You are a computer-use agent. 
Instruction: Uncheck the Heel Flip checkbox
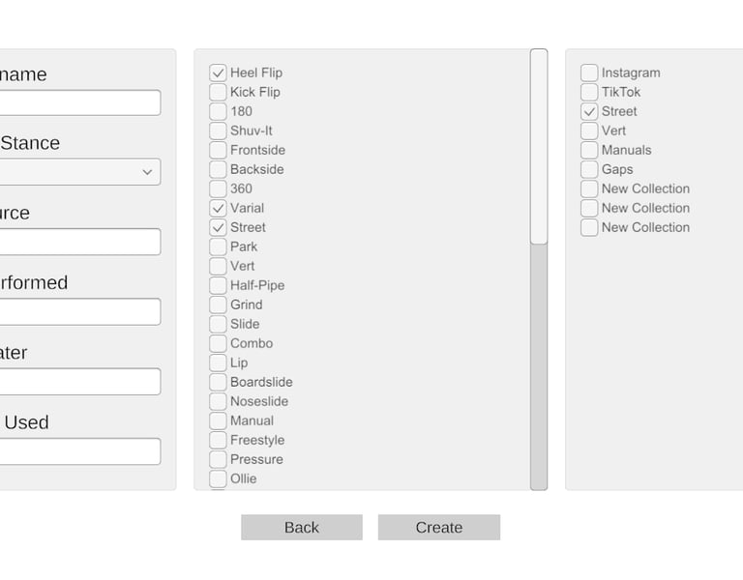click(x=219, y=72)
